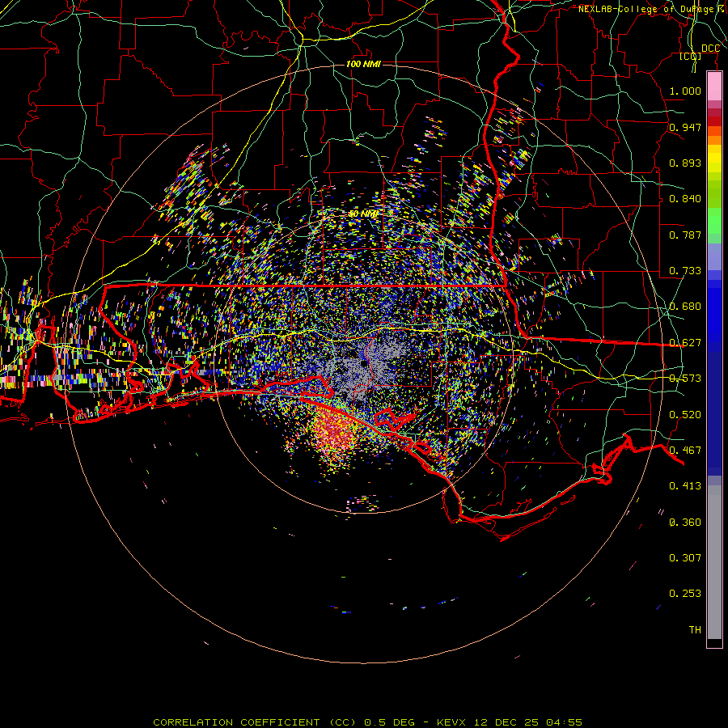Click the 0.680 scale value
728x728 pixels.
point(685,307)
